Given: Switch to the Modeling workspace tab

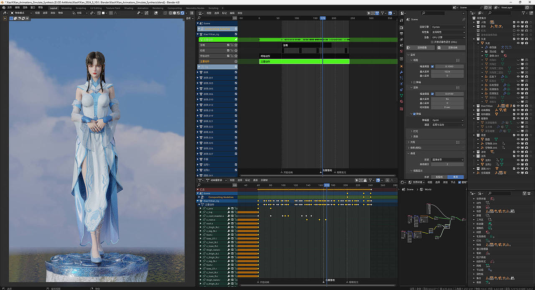Looking at the screenshot, I should pyautogui.click(x=66, y=8).
